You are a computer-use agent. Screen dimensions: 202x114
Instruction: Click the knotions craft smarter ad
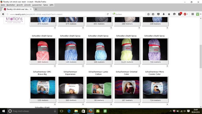coord(14,20)
